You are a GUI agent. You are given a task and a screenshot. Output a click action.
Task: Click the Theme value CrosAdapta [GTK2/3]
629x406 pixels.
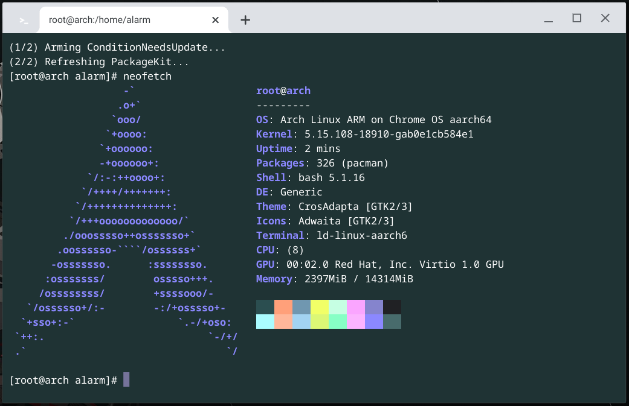click(355, 206)
